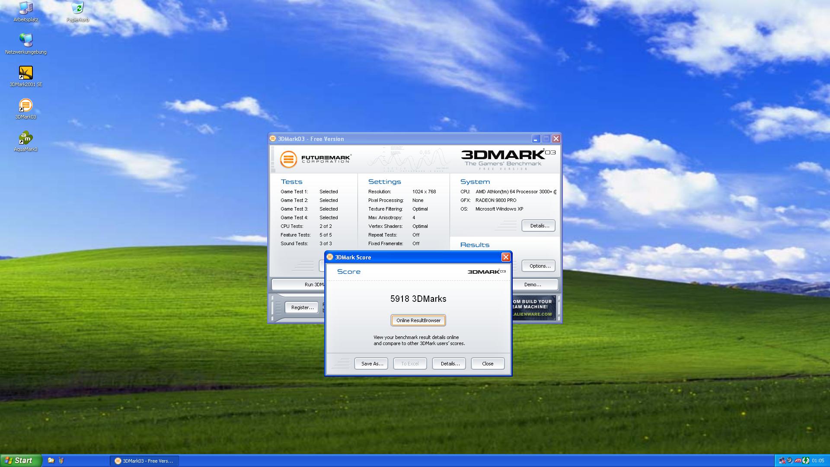The height and width of the screenshot is (467, 830).
Task: Click the Register button
Action: click(302, 307)
